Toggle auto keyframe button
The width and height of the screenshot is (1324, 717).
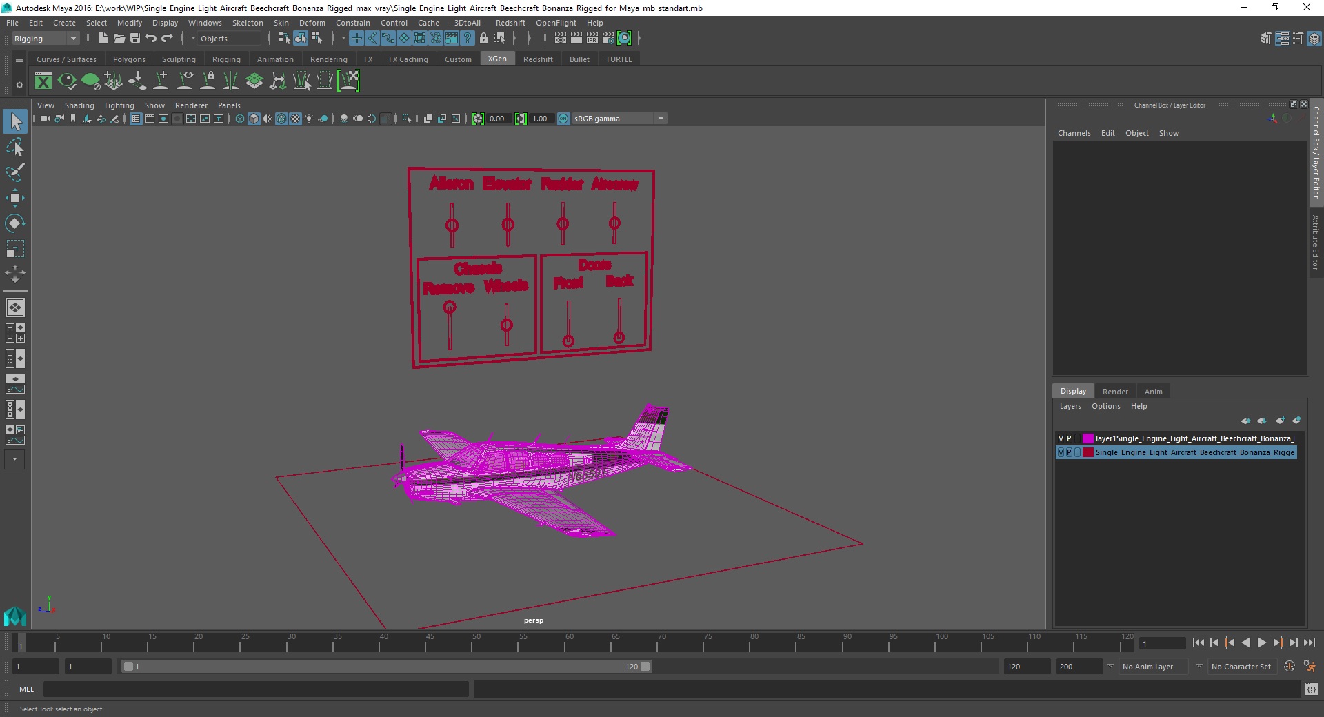(1290, 667)
